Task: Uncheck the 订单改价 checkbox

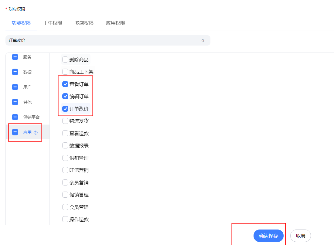Action: [x=65, y=109]
